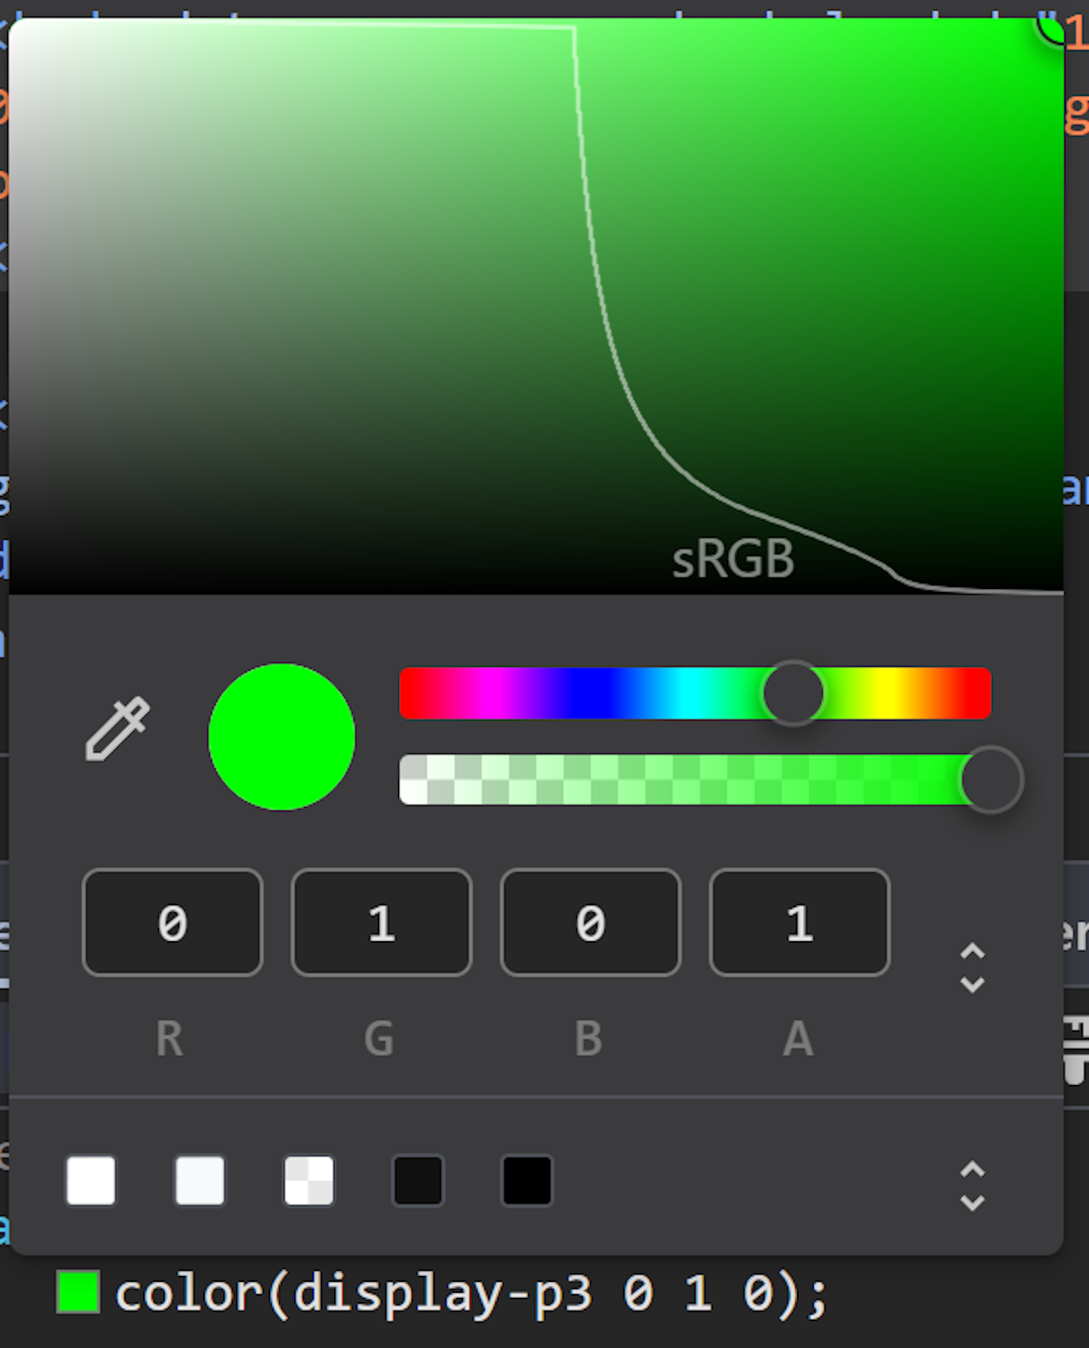This screenshot has width=1089, height=1348.
Task: Open palette switcher arrows beside swatches
Action: [972, 1185]
